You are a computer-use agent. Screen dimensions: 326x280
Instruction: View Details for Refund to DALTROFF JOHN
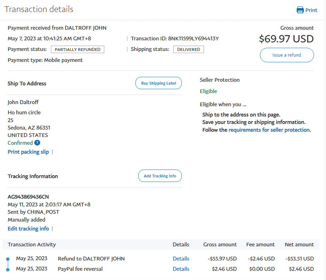click(181, 259)
